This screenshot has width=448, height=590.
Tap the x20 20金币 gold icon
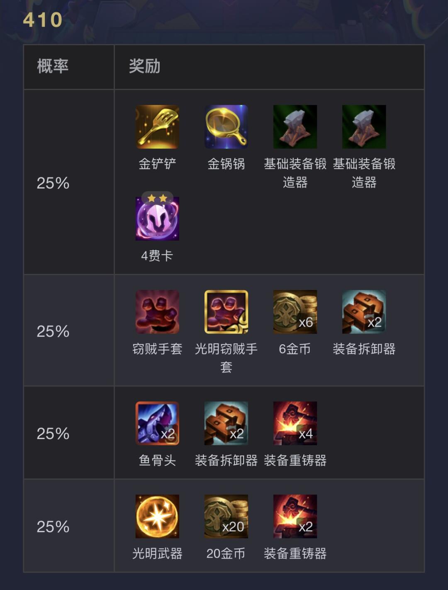226,516
